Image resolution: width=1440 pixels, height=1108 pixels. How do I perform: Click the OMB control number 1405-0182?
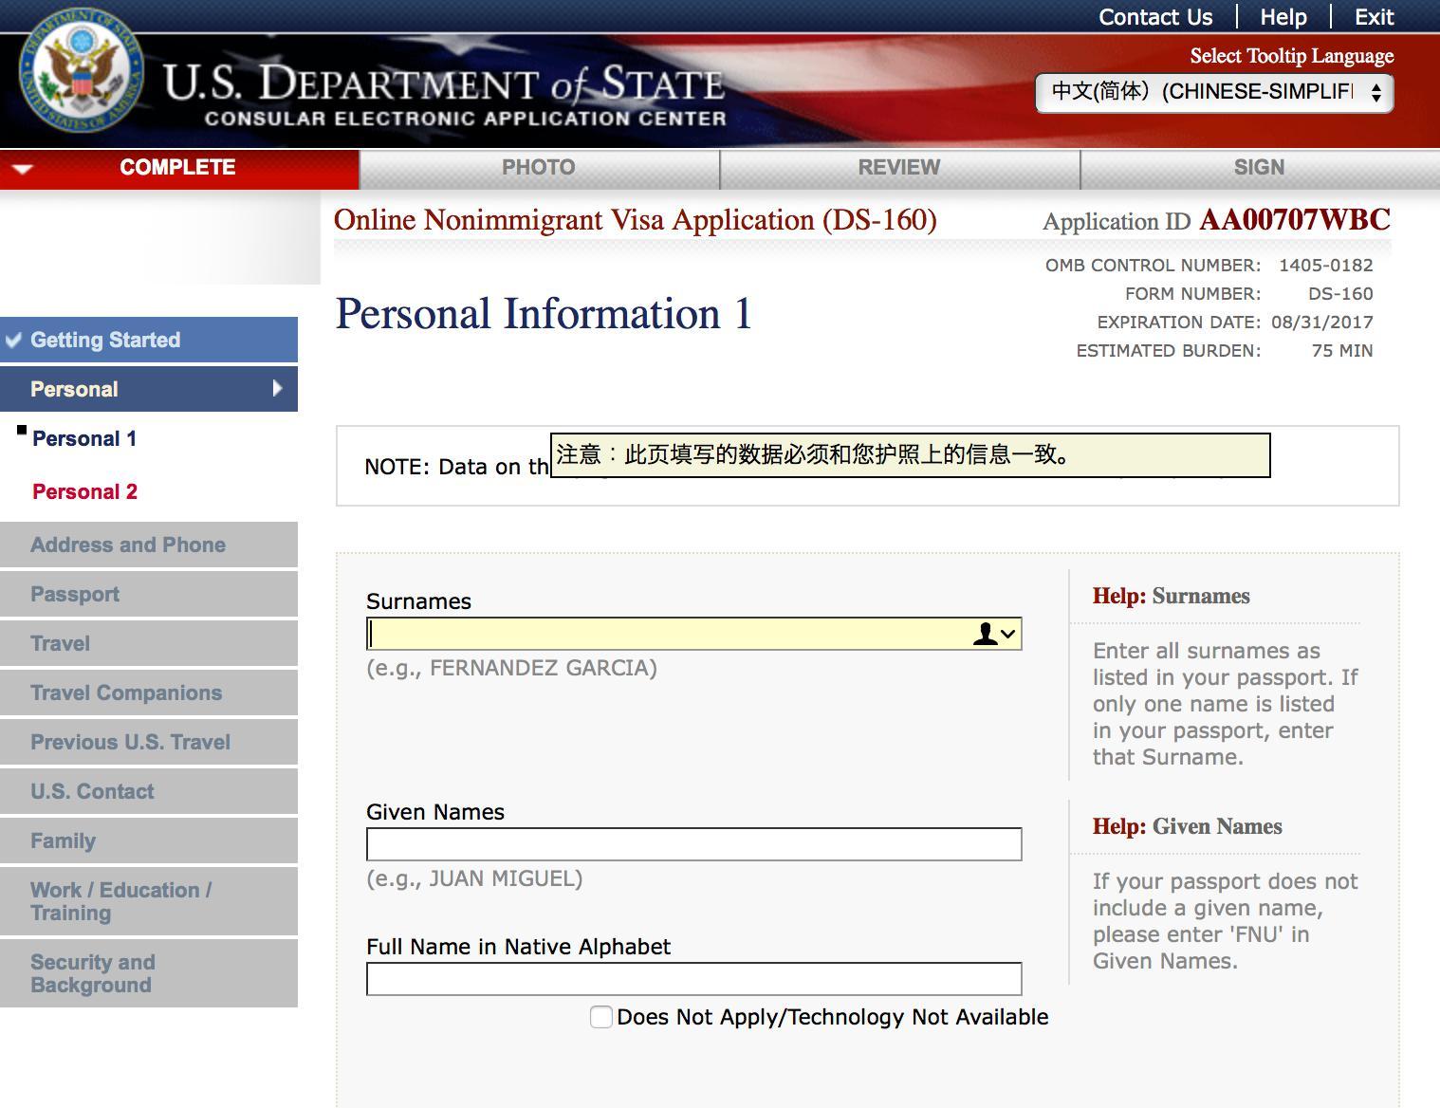[1326, 266]
